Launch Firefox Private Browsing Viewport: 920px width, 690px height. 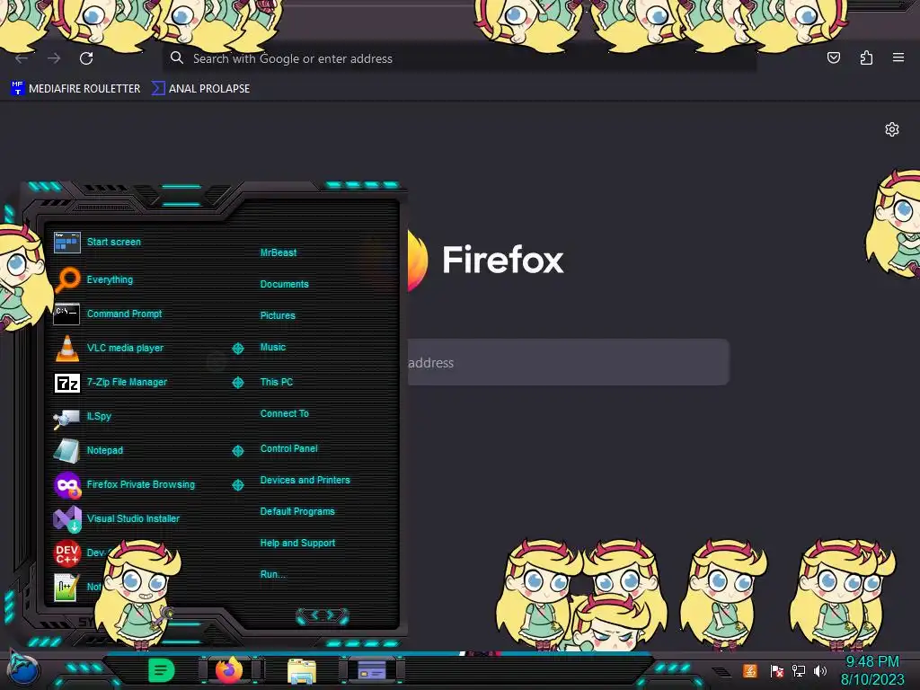139,484
